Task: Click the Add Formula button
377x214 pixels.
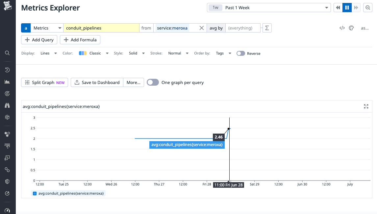Action: click(x=80, y=39)
